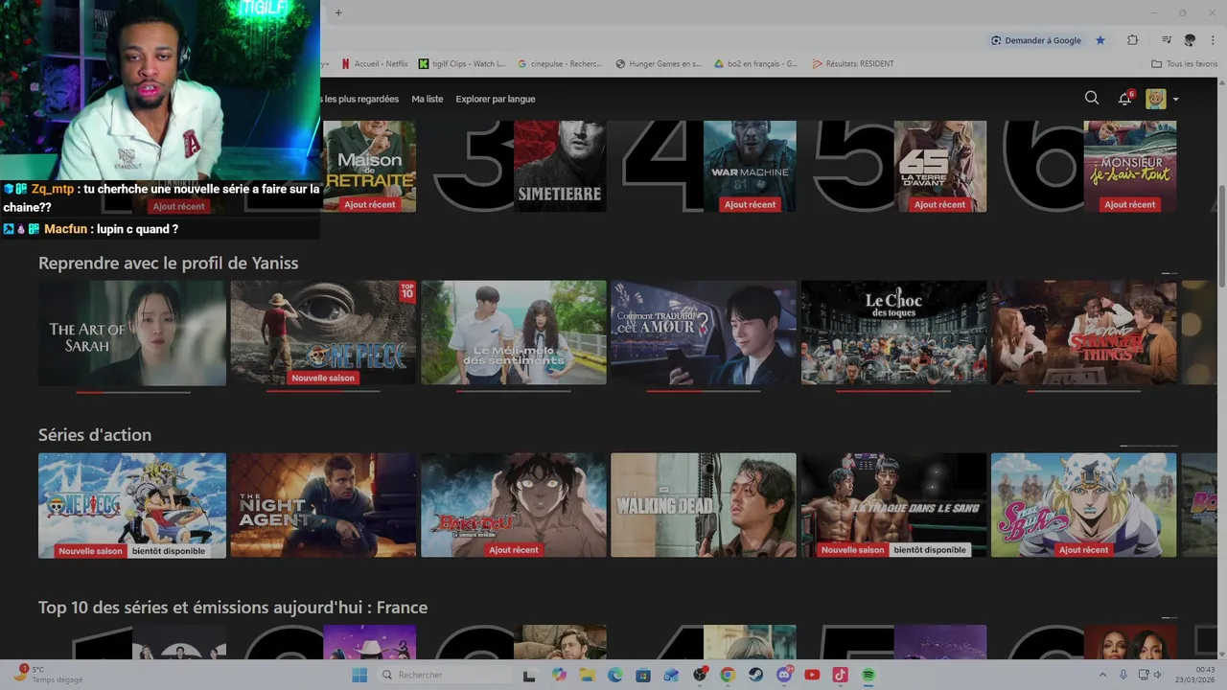The height and width of the screenshot is (690, 1227).
Task: Resume One Piece live-action with Top 10 badge
Action: pos(323,333)
